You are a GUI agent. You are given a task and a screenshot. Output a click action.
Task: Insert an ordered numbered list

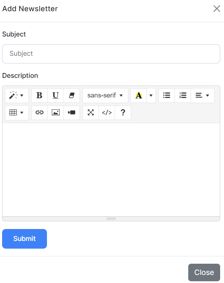pyautogui.click(x=183, y=95)
